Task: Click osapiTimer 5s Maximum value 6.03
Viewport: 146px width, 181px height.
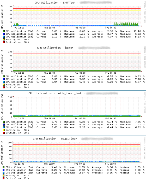Action: (138, 167)
